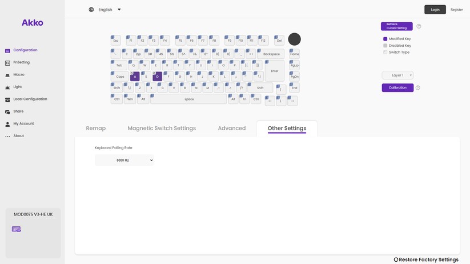
Task: Click the globe language icon
Action: [x=91, y=10]
